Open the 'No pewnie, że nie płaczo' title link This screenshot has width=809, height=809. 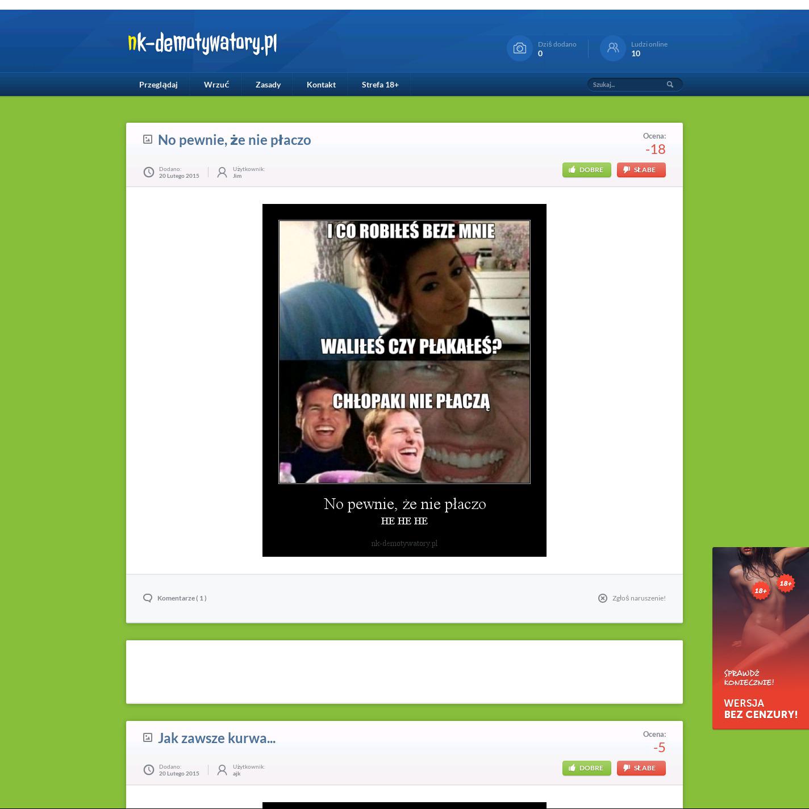point(234,140)
